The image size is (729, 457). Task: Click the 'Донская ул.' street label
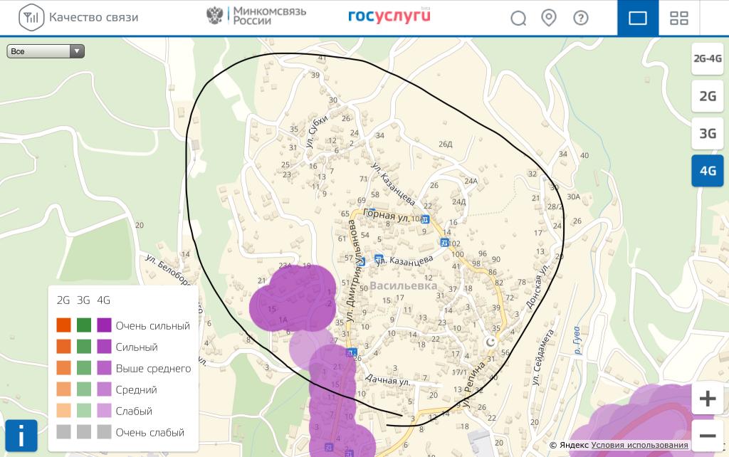click(x=537, y=286)
